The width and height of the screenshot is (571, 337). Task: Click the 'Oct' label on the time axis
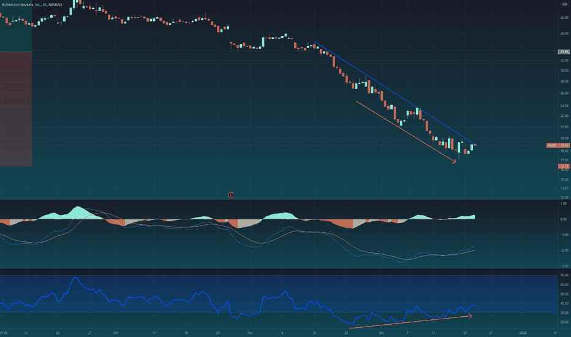(115, 333)
